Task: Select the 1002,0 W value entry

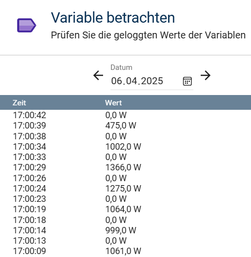Action: point(123,147)
